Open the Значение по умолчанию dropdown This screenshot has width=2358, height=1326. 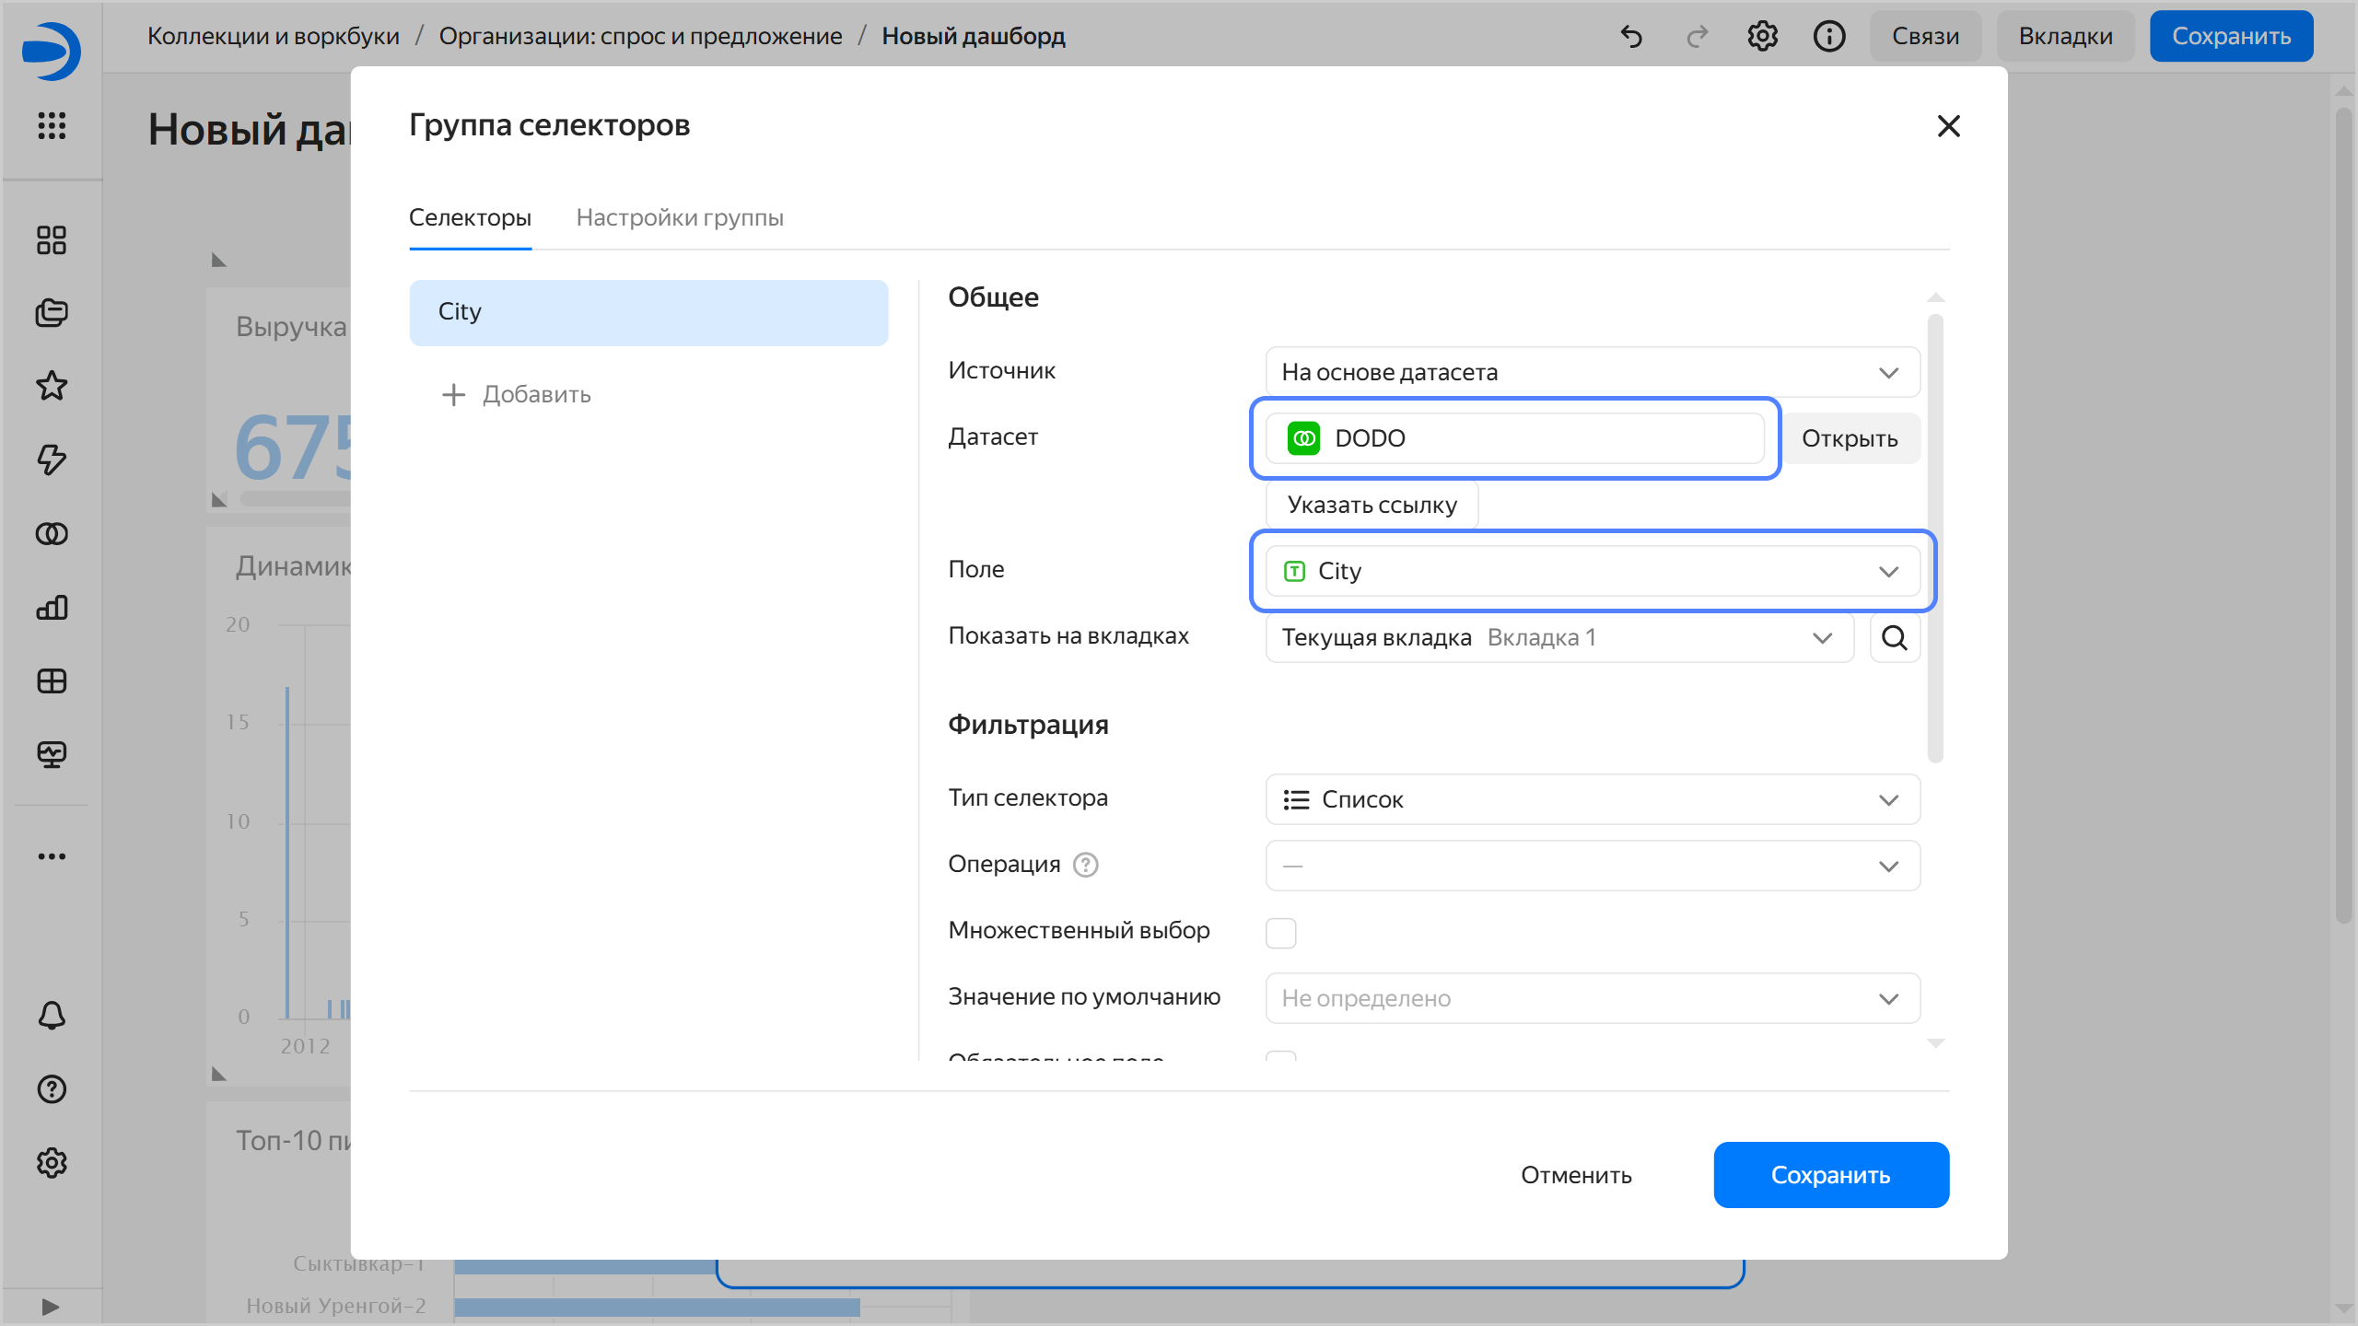click(x=1592, y=998)
